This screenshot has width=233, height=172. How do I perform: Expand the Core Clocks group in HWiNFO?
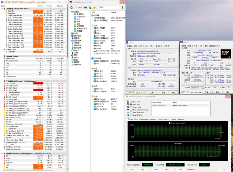coord(3,13)
